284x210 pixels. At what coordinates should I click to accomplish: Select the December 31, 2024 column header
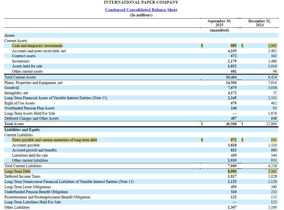(260, 23)
